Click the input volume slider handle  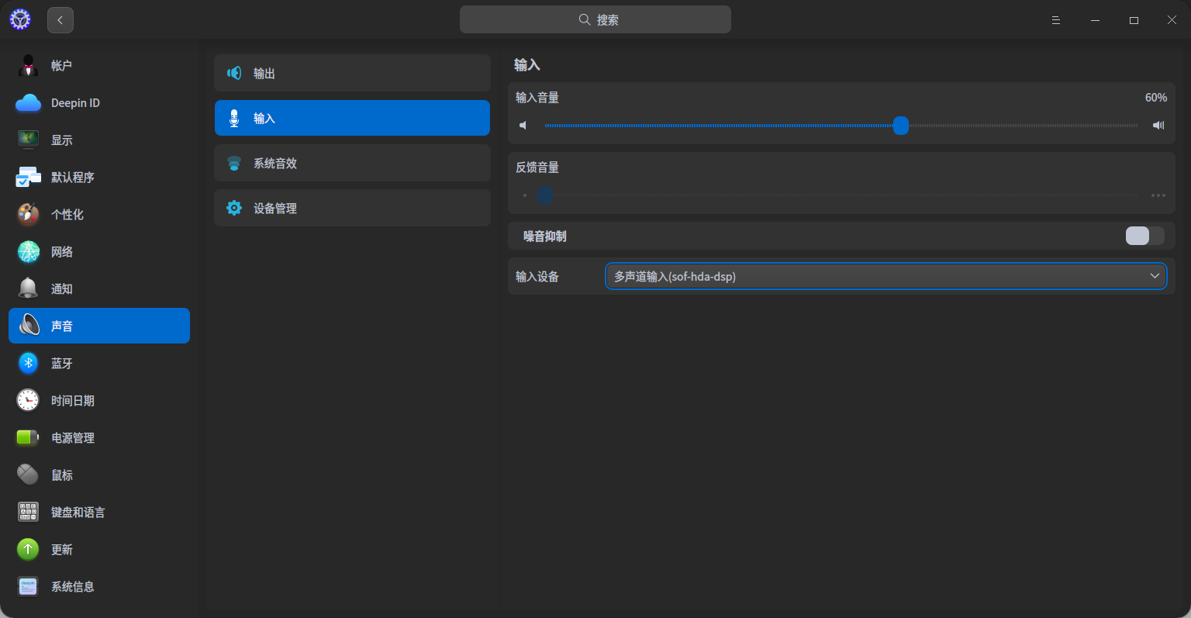click(x=900, y=126)
